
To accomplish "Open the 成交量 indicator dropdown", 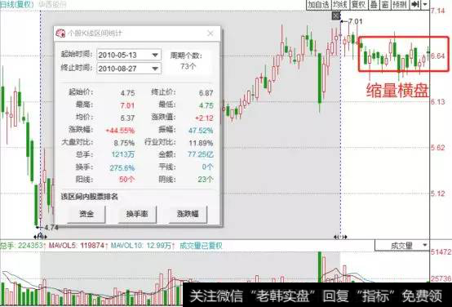I will point(402,245).
